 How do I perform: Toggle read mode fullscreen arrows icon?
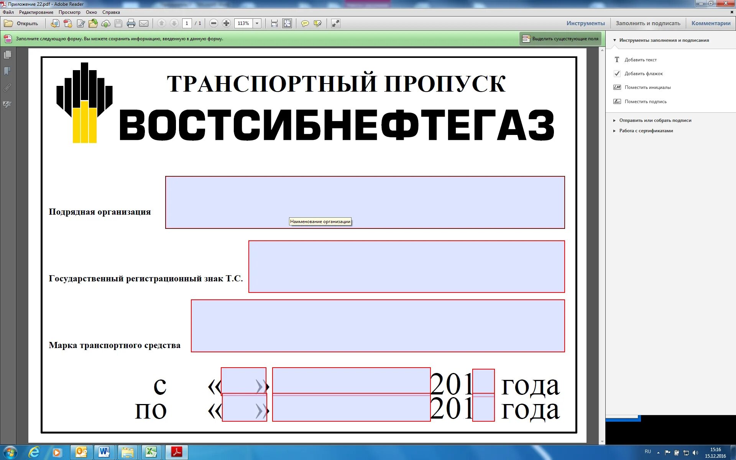pos(335,23)
